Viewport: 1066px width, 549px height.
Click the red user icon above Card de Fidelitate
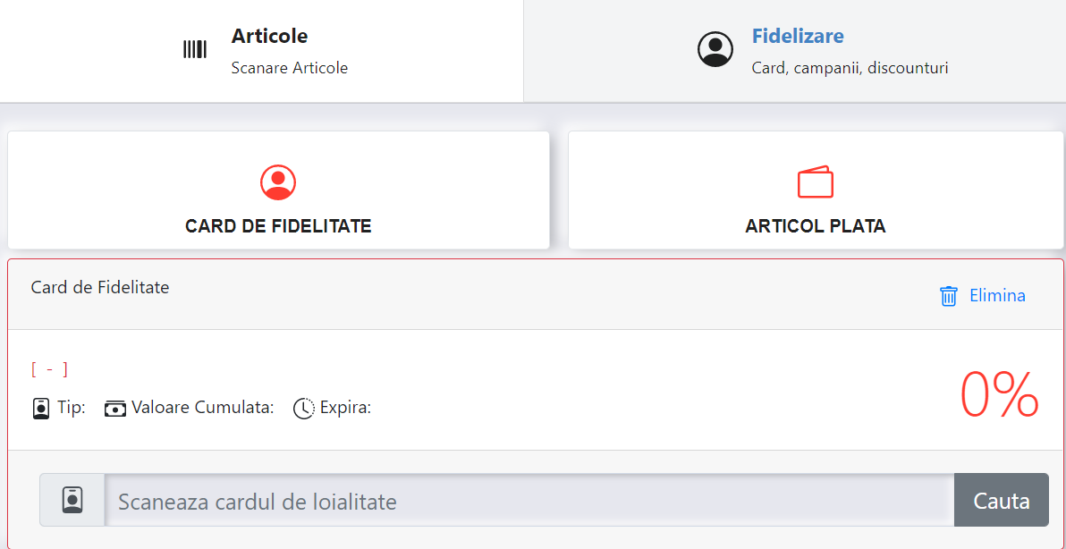278,182
